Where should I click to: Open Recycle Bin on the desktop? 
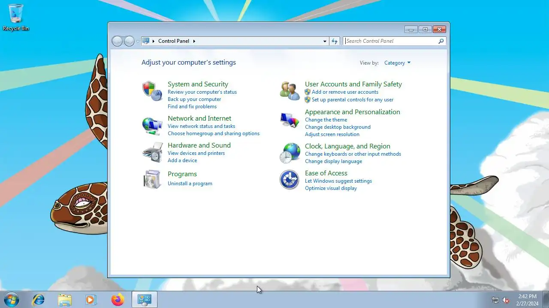point(16,18)
